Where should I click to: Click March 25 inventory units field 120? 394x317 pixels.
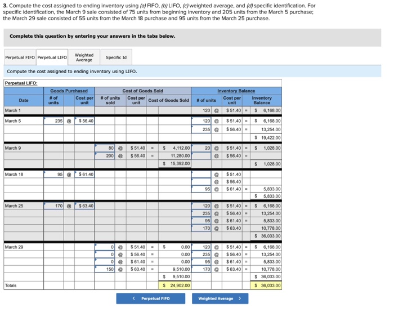202,206
